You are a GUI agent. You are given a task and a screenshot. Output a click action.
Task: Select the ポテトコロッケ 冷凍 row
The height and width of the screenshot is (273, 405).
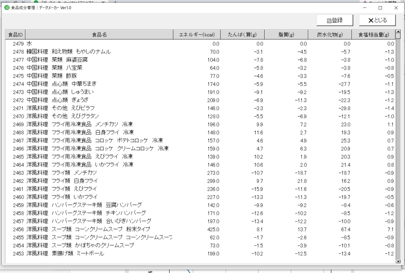pyautogui.click(x=200, y=140)
